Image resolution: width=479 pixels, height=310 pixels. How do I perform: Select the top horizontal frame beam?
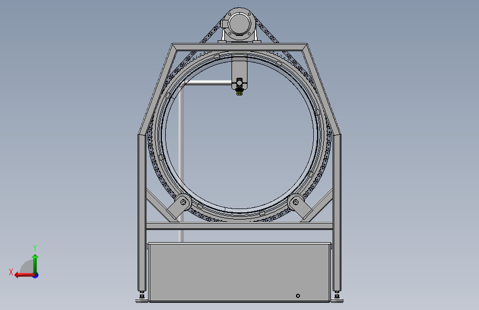click(240, 47)
